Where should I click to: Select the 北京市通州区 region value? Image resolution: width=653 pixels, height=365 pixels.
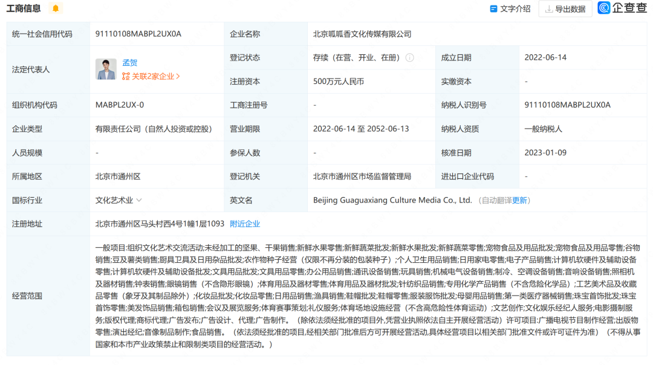(x=118, y=176)
